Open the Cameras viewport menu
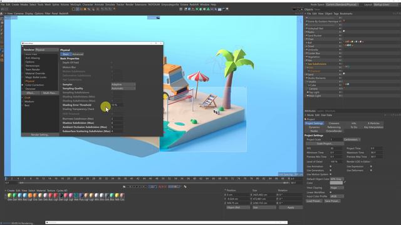This screenshot has width=401, height=225. pyautogui.click(x=19, y=14)
